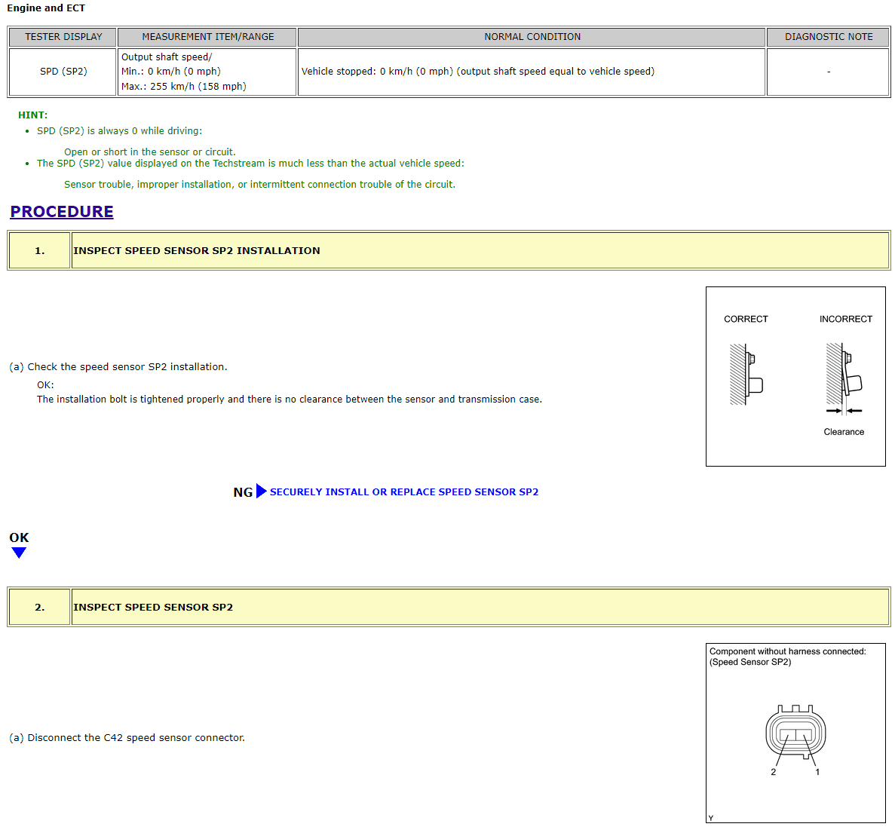Click the INCORRECT label in diagram
The image size is (895, 839).
845,319
